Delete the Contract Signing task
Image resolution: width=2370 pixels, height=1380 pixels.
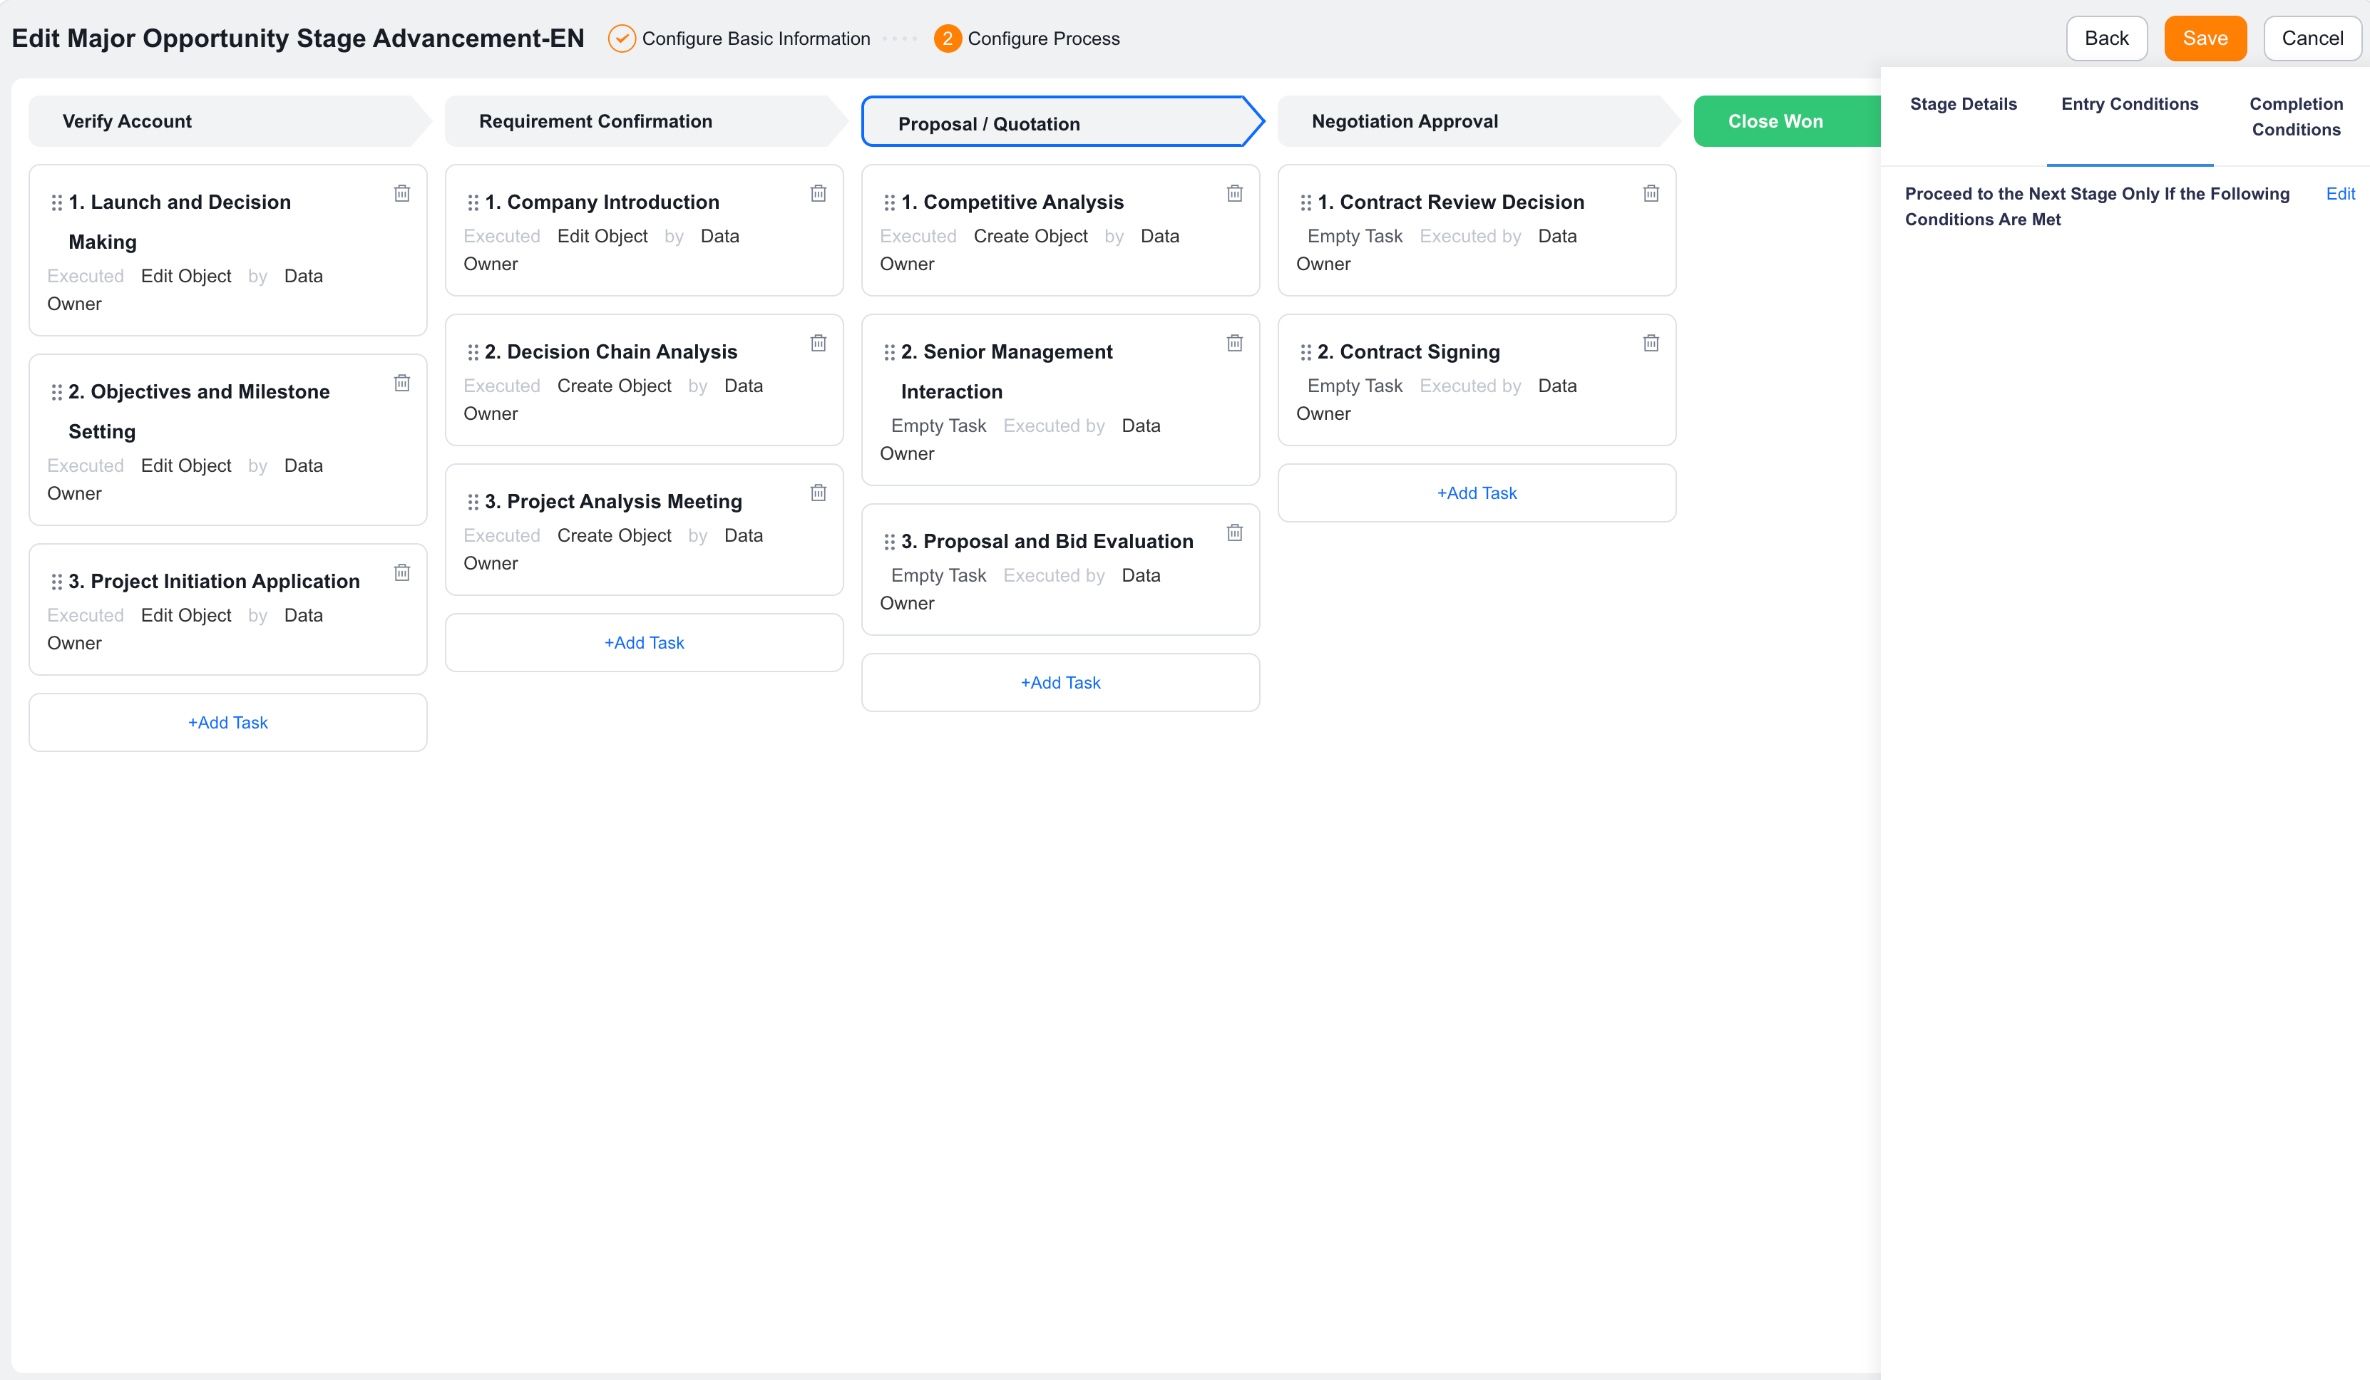click(1651, 343)
